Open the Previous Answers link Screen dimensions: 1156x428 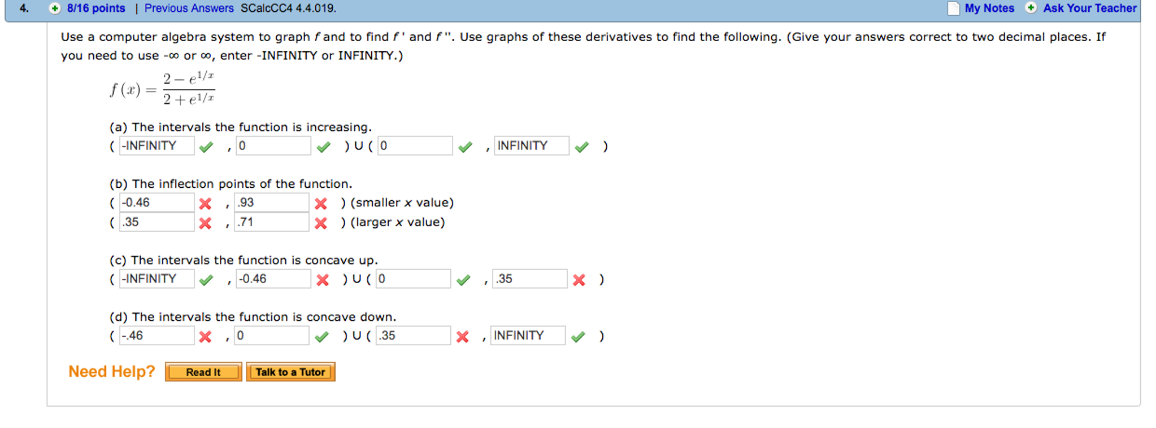(x=189, y=8)
